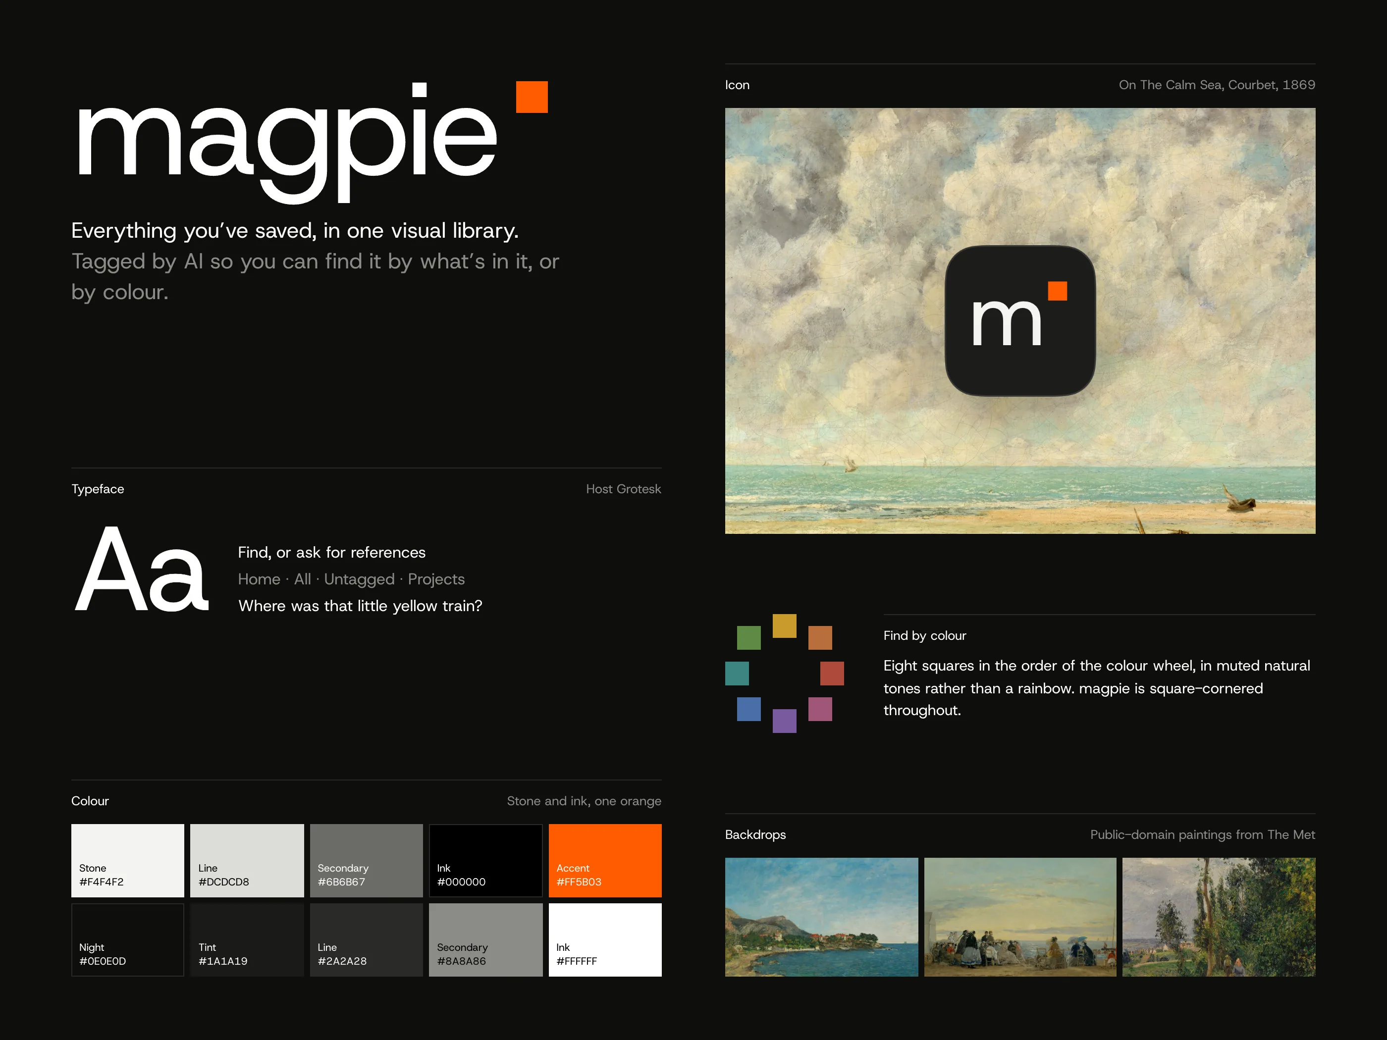Open the beach crowd backdrop painting

coord(1020,917)
